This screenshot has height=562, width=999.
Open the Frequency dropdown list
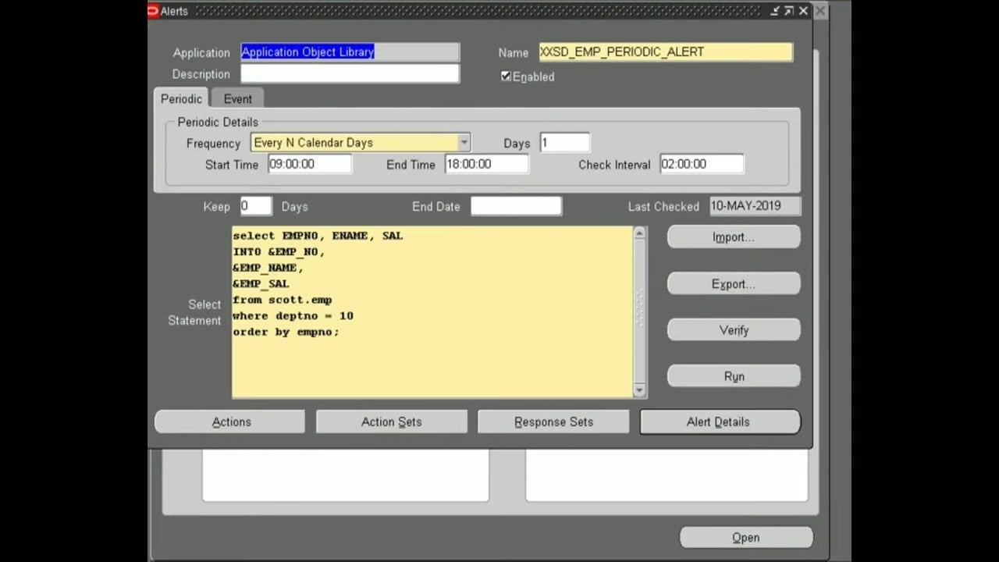464,143
